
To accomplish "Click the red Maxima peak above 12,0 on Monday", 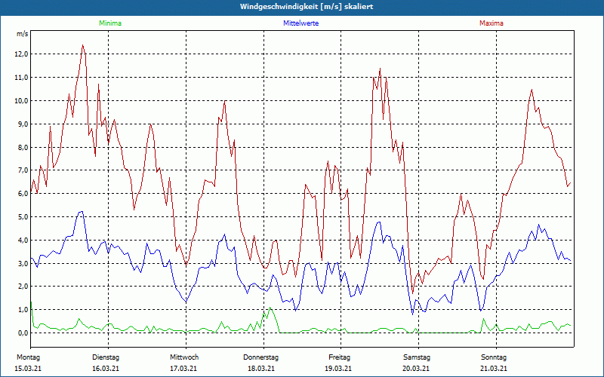I will [x=82, y=45].
